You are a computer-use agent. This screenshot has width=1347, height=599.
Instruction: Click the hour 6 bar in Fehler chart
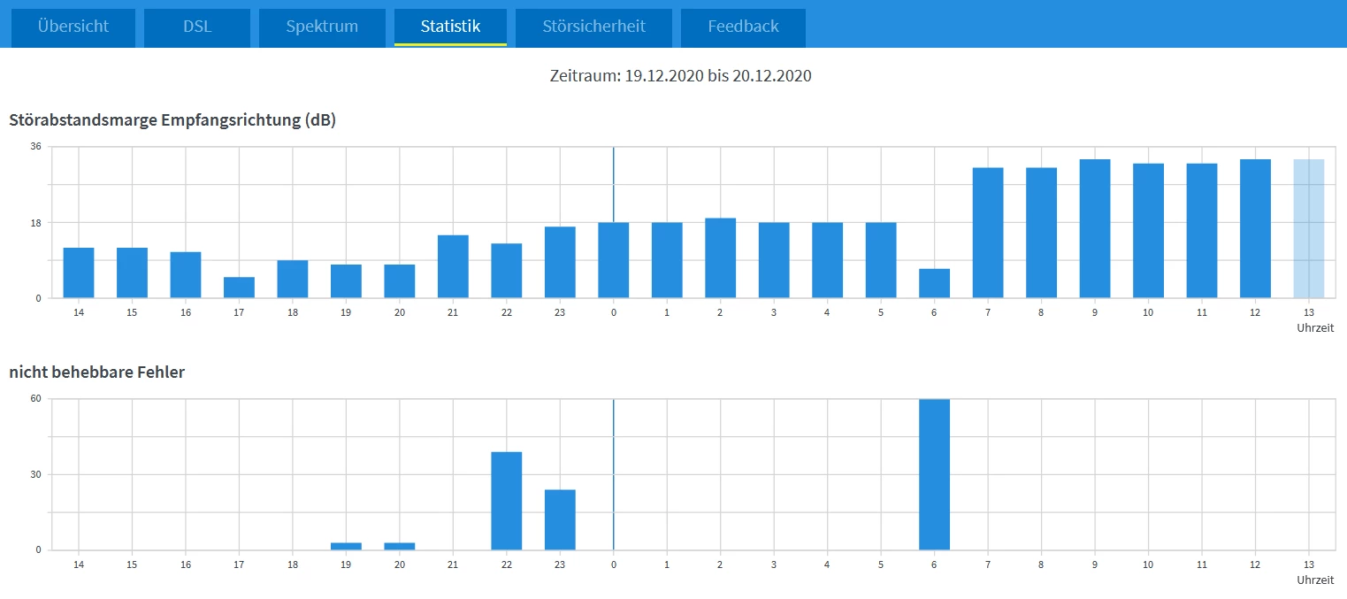pyautogui.click(x=934, y=474)
